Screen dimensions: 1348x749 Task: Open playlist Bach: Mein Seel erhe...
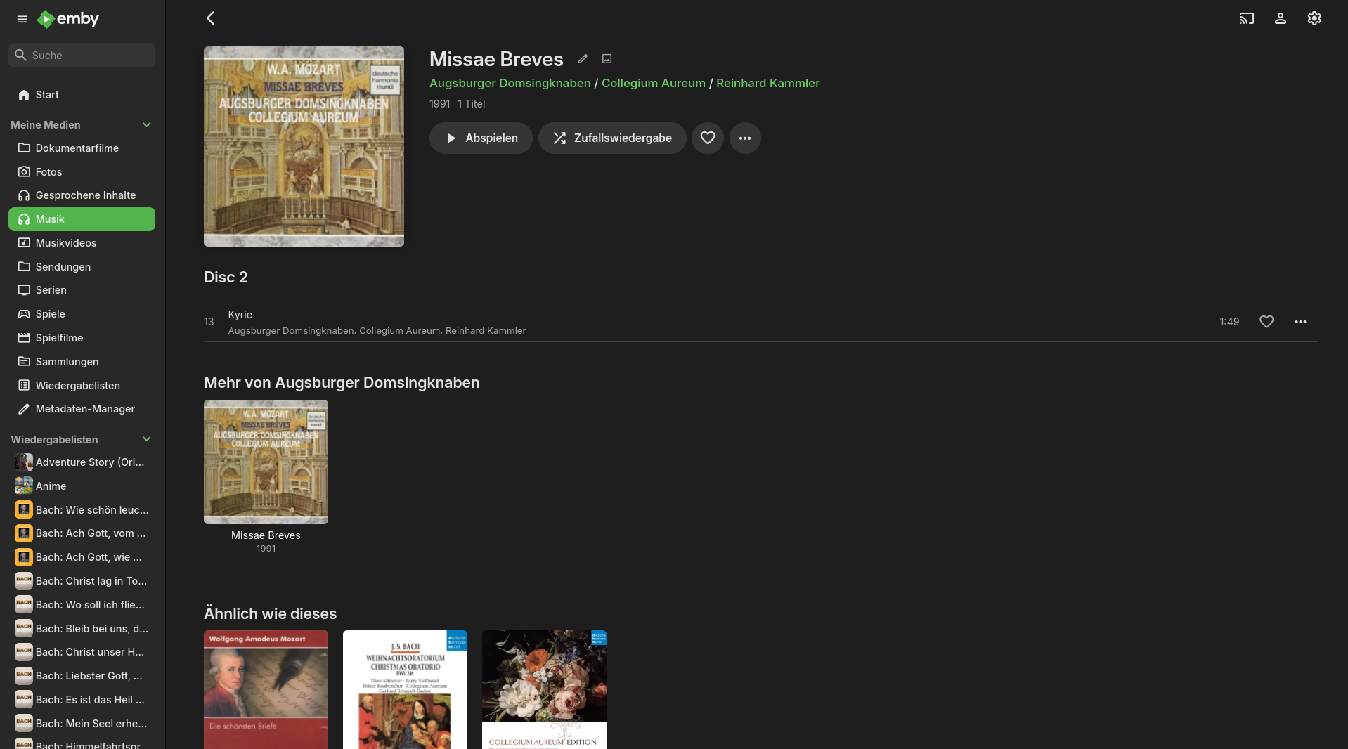pyautogui.click(x=82, y=724)
